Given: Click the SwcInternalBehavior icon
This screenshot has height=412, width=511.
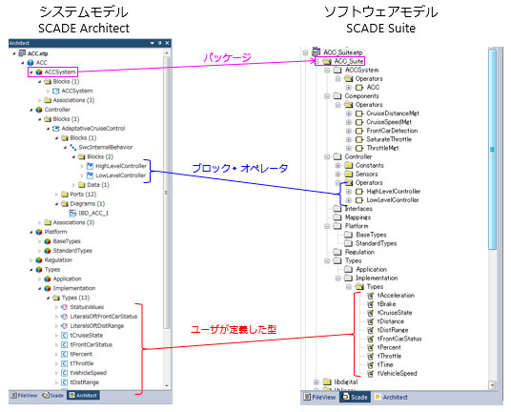Looking at the screenshot, I should [x=73, y=147].
